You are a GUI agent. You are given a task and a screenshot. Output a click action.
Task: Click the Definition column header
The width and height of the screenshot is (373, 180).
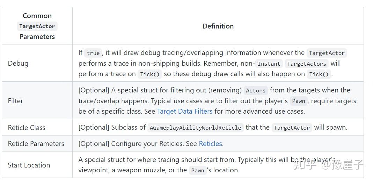click(218, 26)
